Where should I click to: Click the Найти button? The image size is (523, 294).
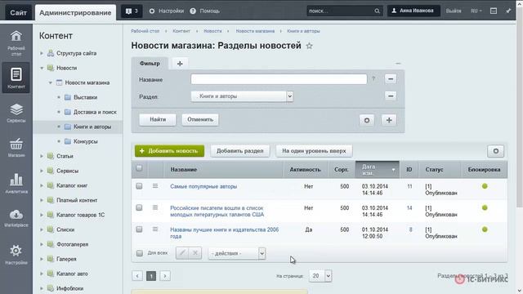tap(158, 119)
